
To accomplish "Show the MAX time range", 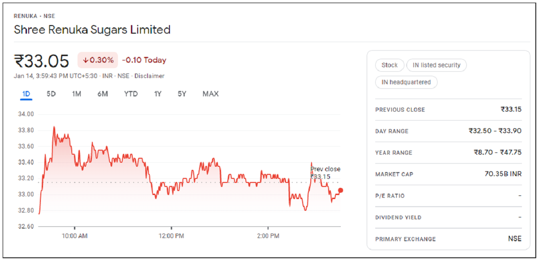I will click(210, 94).
